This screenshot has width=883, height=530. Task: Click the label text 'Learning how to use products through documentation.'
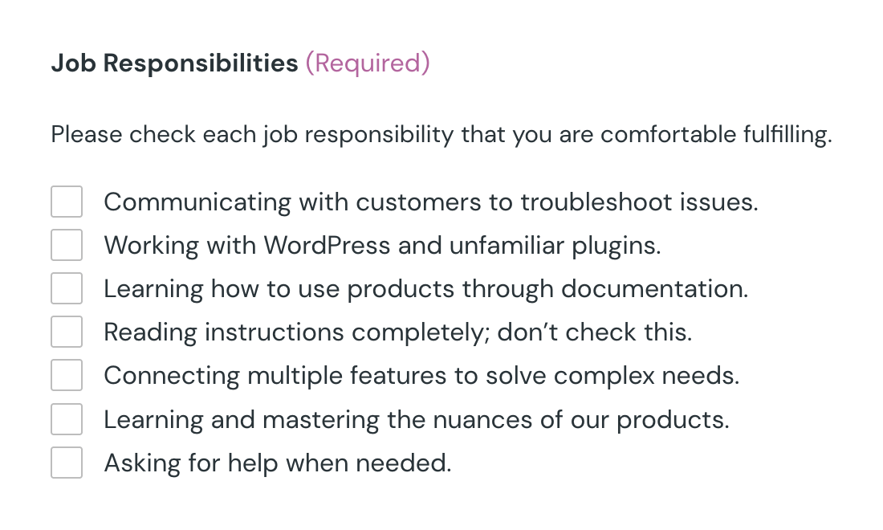click(x=425, y=289)
